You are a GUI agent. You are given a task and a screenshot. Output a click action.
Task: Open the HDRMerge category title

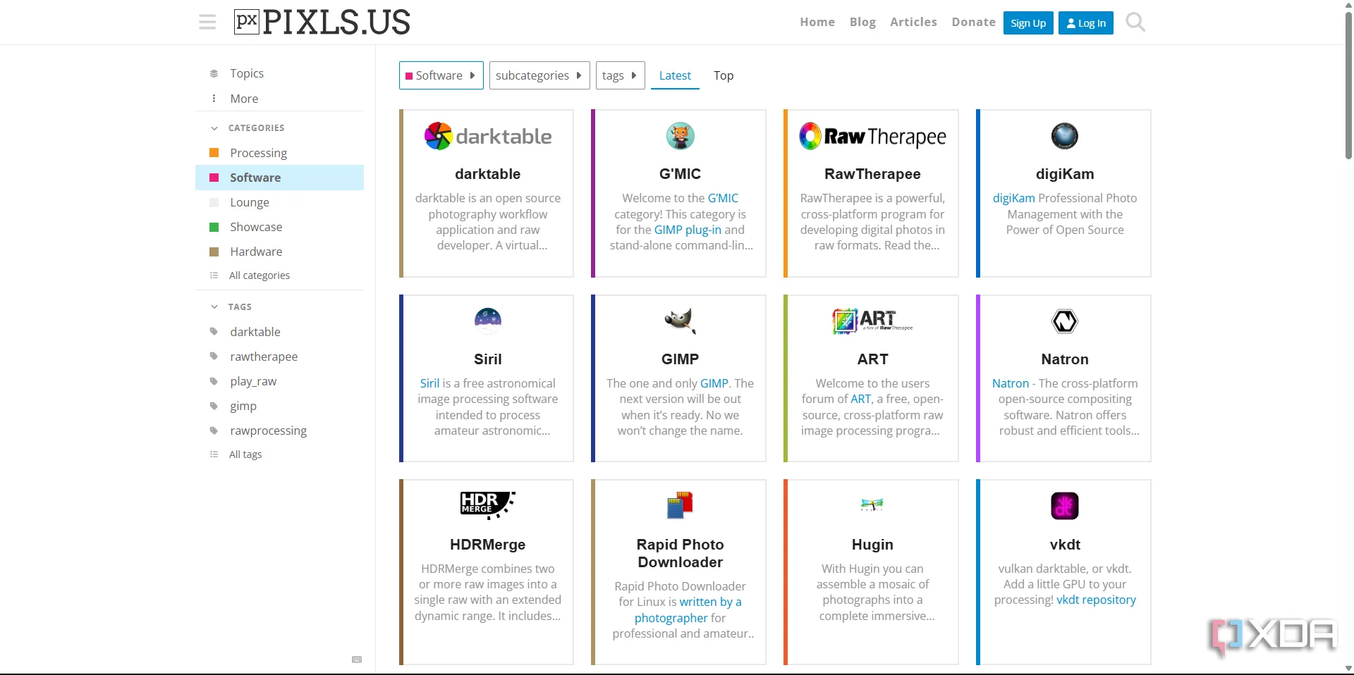pos(488,545)
